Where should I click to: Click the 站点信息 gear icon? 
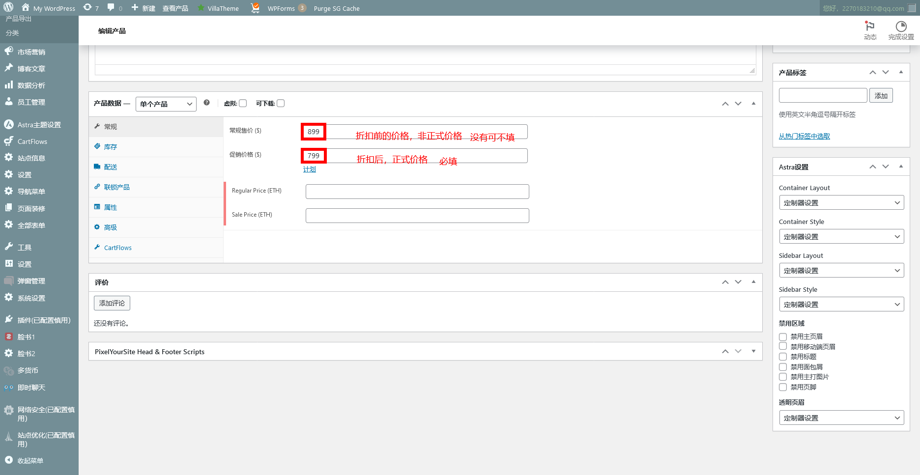click(9, 158)
